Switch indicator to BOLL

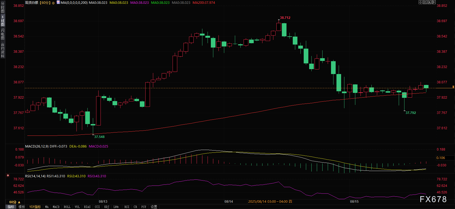click(67, 207)
